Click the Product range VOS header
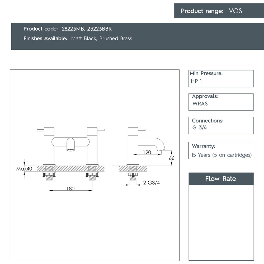The height and width of the screenshot is (264, 264). [219, 11]
